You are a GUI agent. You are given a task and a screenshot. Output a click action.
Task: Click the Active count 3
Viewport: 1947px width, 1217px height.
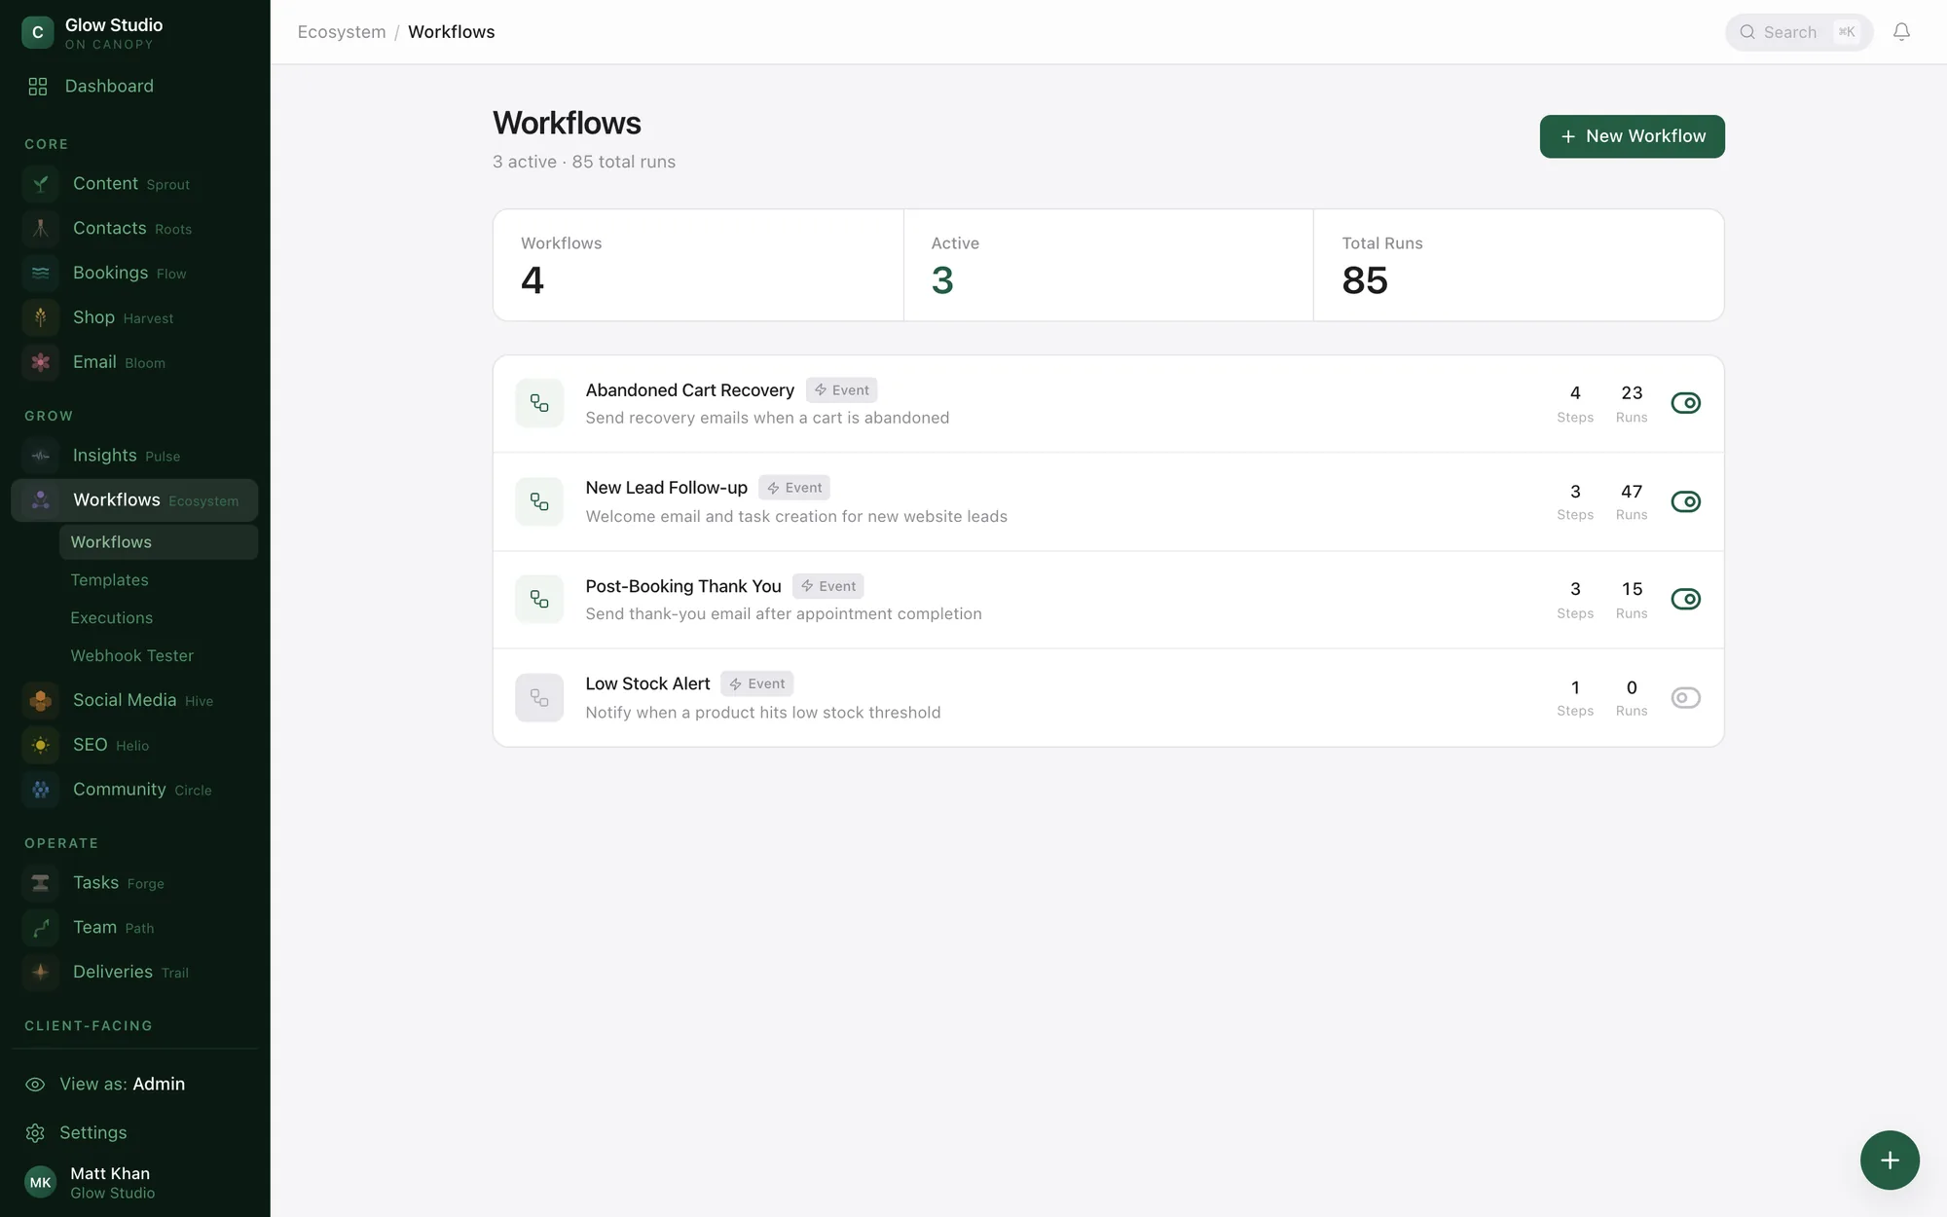[941, 281]
